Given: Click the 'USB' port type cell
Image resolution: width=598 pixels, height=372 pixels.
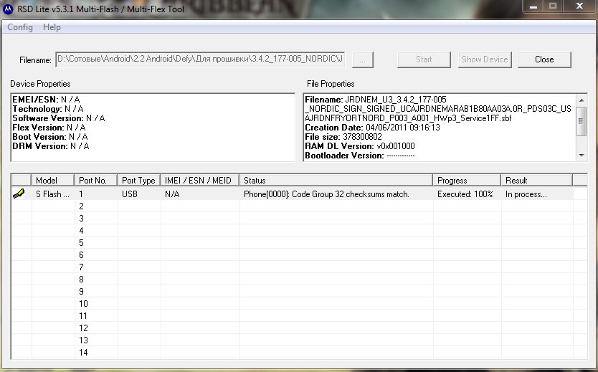Looking at the screenshot, I should click(130, 194).
